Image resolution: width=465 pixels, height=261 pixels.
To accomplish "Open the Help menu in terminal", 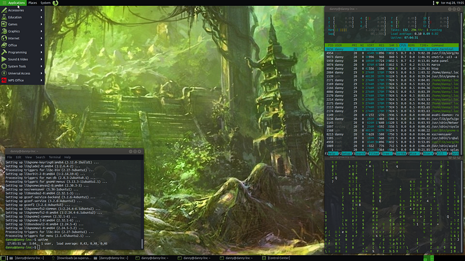I will 67,157.
